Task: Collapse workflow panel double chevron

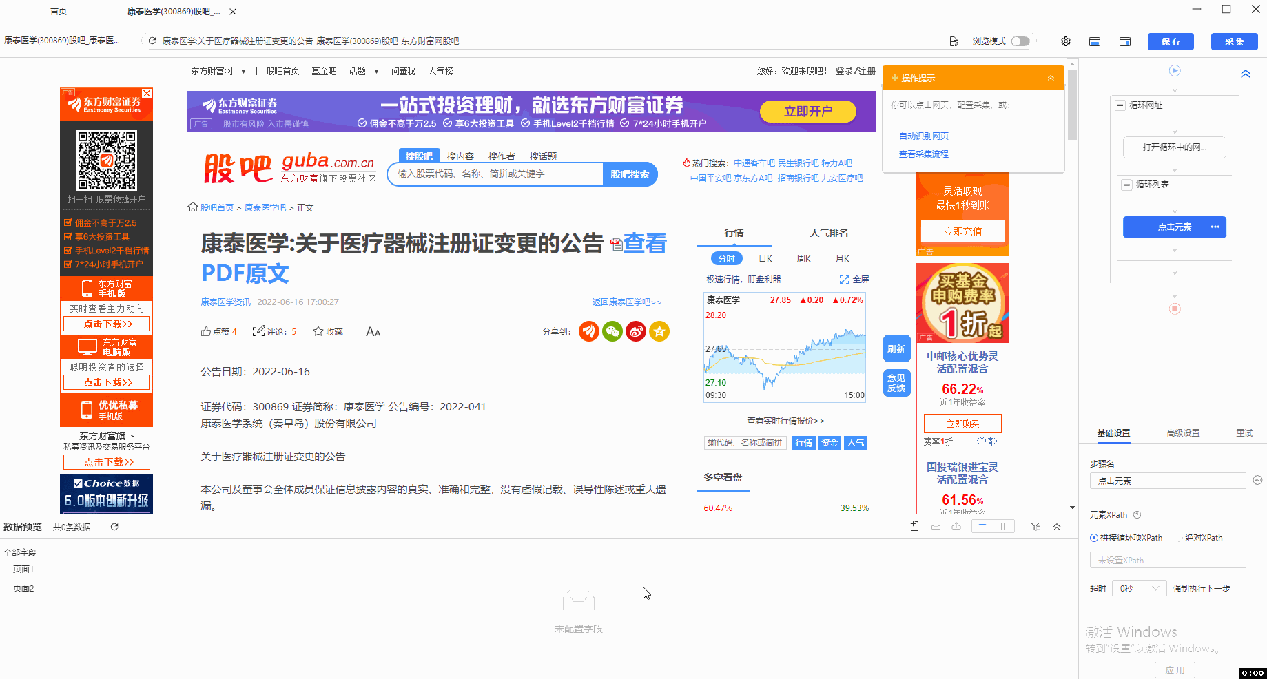Action: tap(1246, 74)
